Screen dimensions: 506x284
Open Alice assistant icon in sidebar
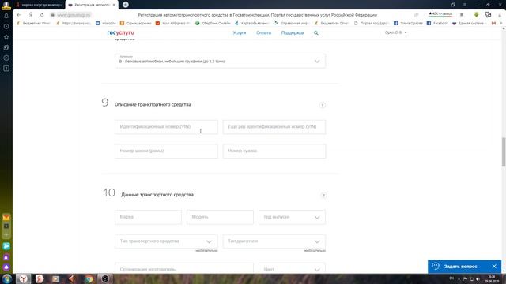(6, 267)
